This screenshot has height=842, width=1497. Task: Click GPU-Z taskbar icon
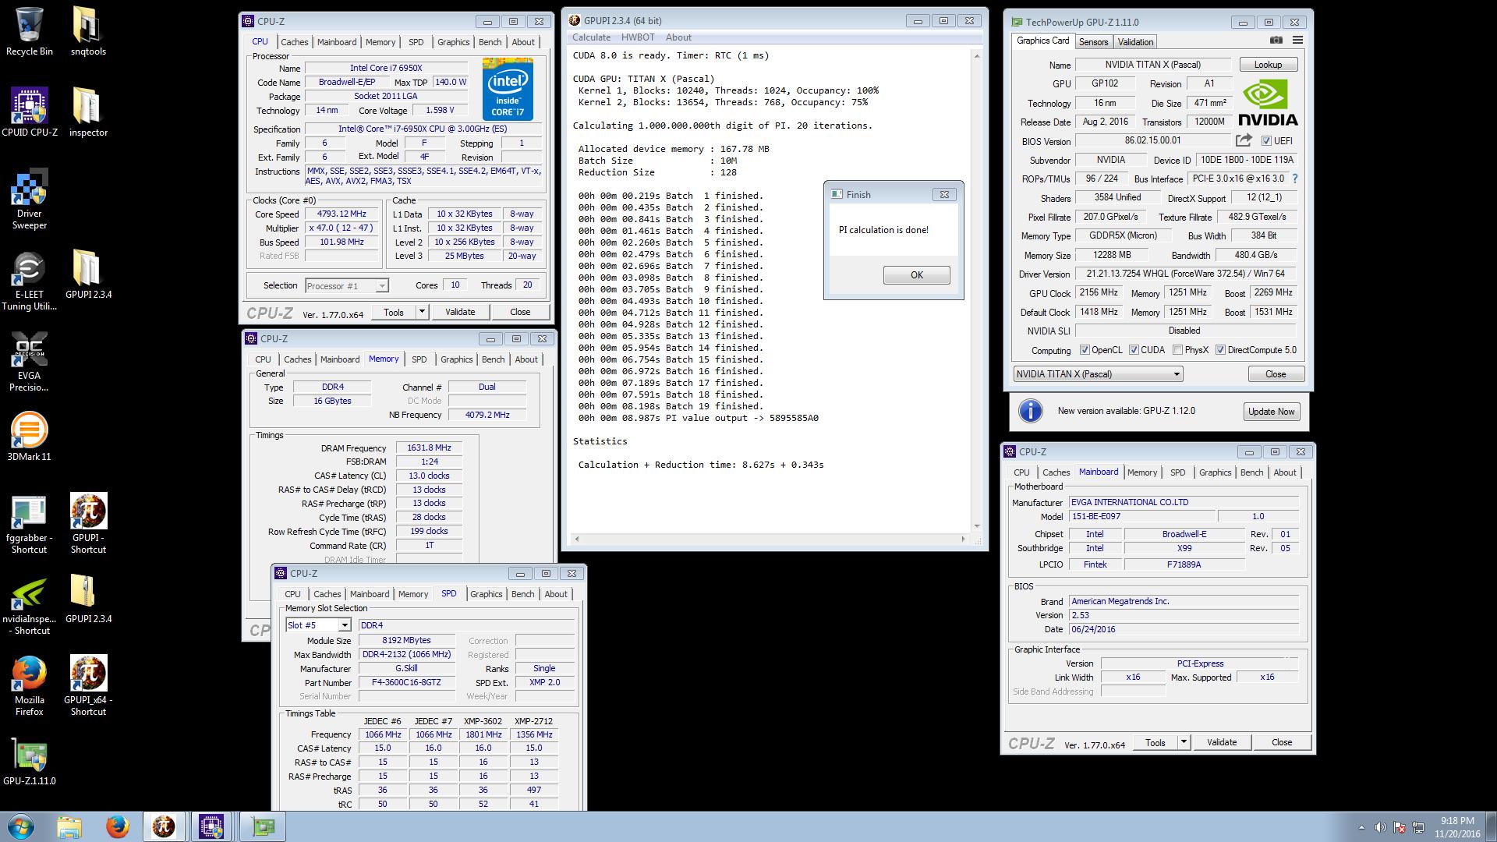263,826
